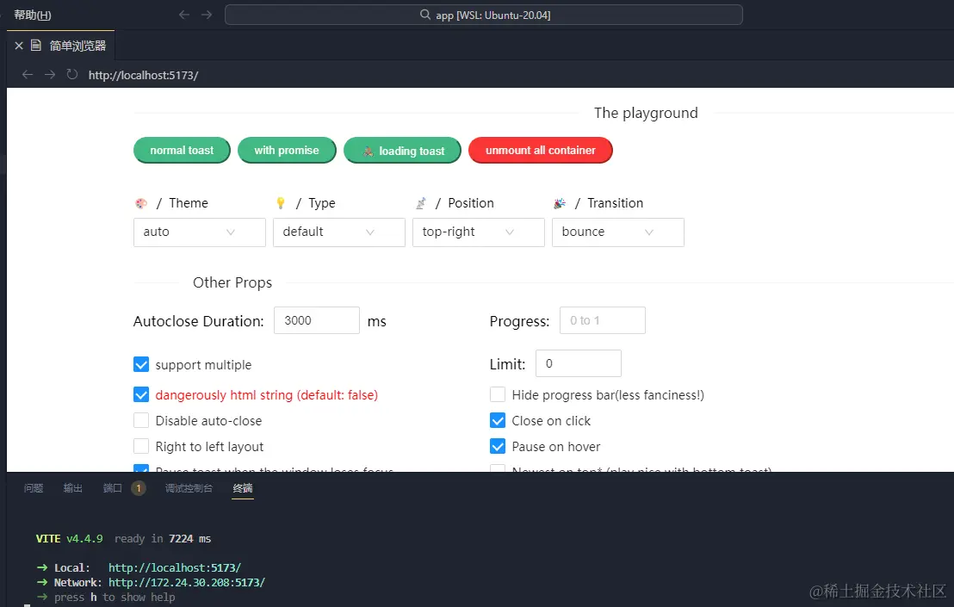This screenshot has width=954, height=607.
Task: Click the ports count badge showing 1
Action: coord(139,488)
